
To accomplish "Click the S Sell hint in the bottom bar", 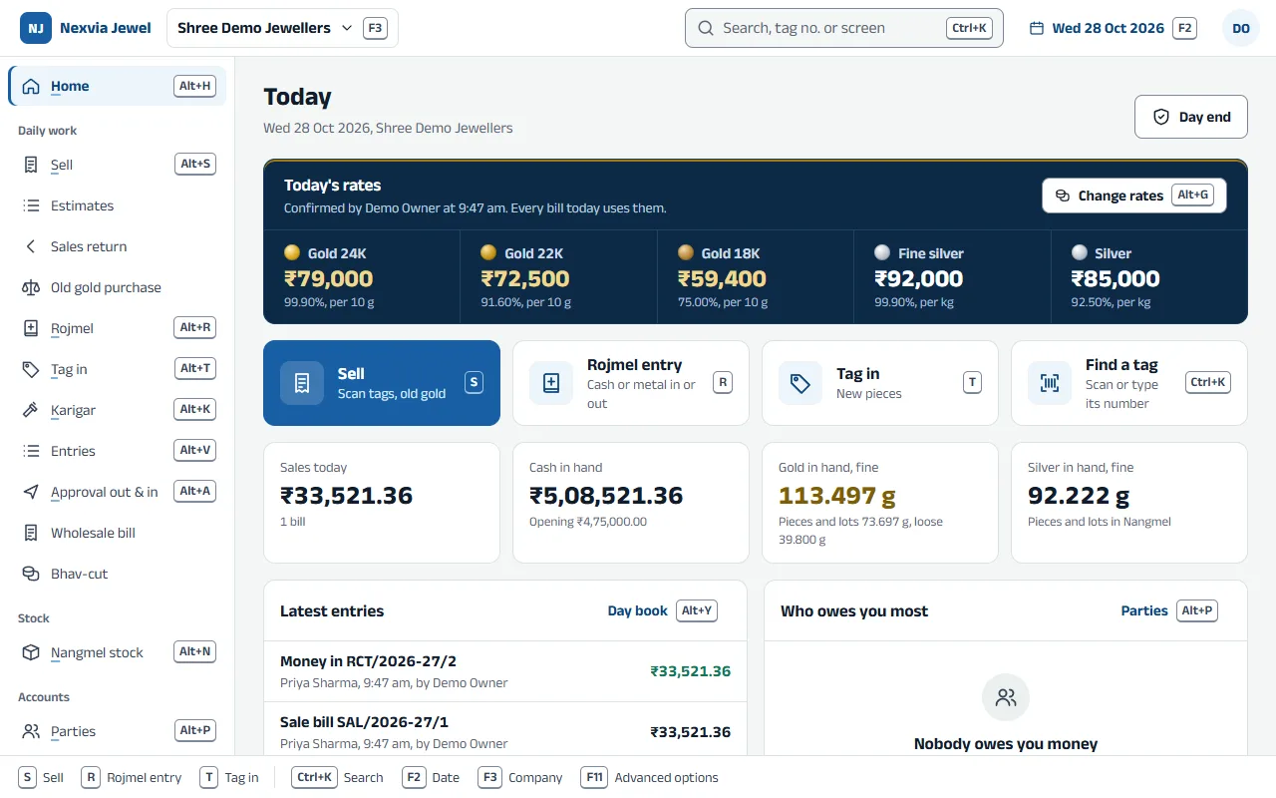I will pos(41,777).
